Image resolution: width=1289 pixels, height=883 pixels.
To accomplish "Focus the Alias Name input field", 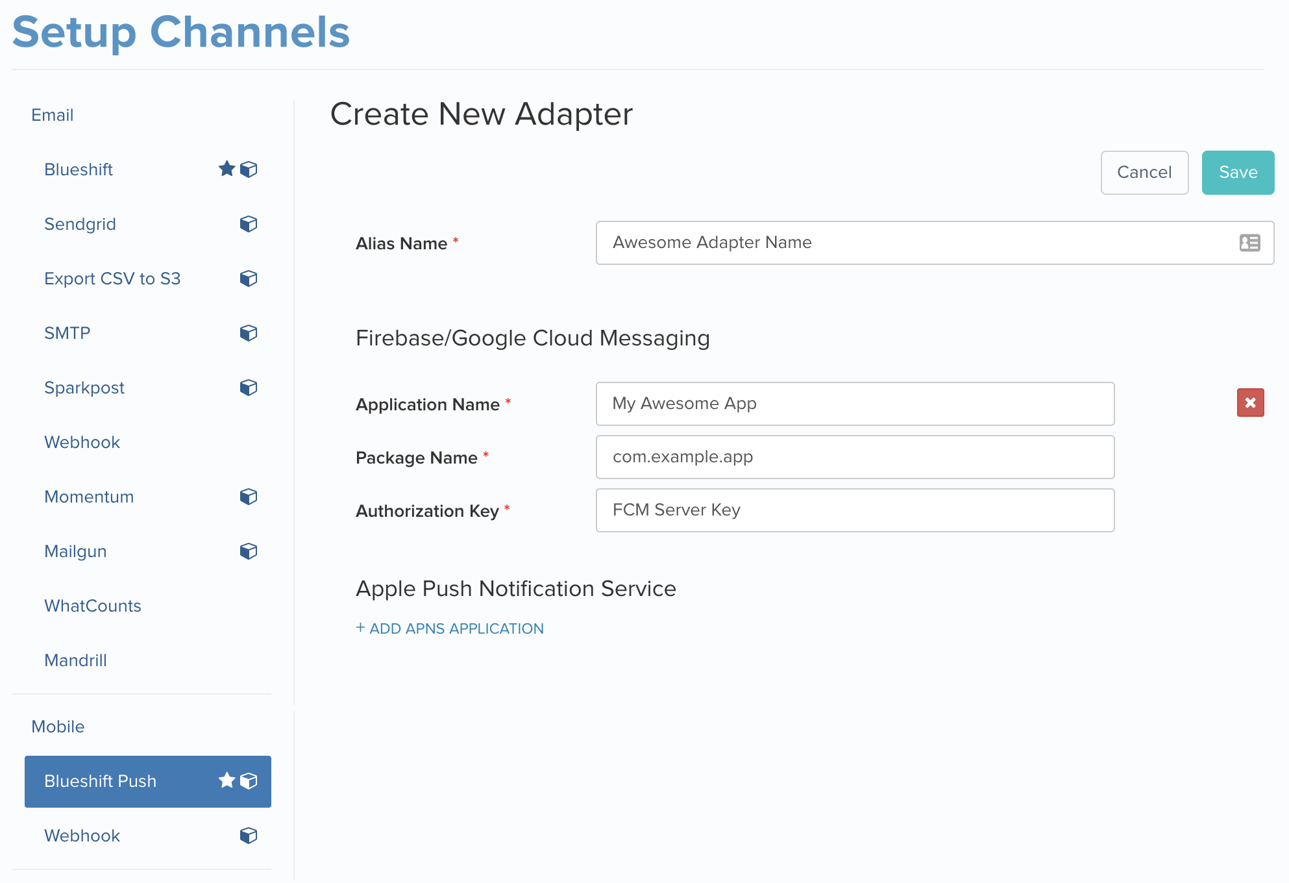I will (935, 243).
